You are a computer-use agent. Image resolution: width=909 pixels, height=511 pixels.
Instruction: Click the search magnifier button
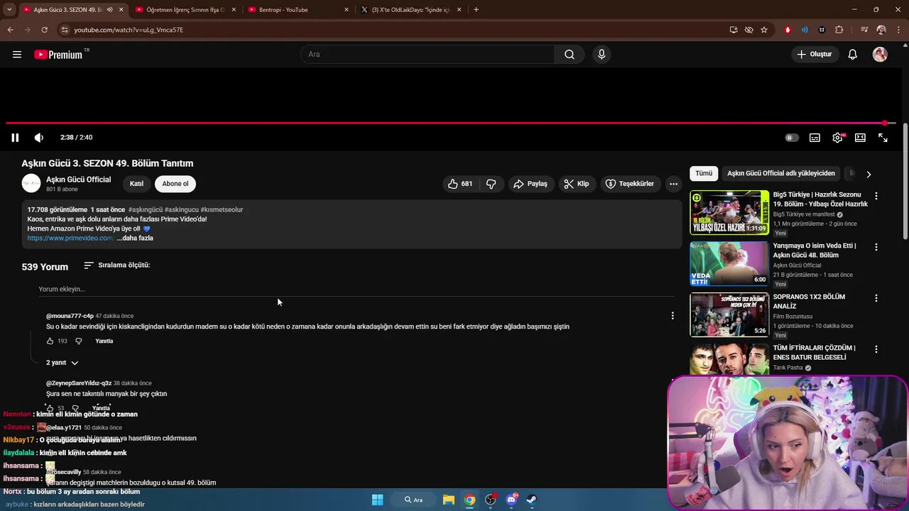(570, 55)
